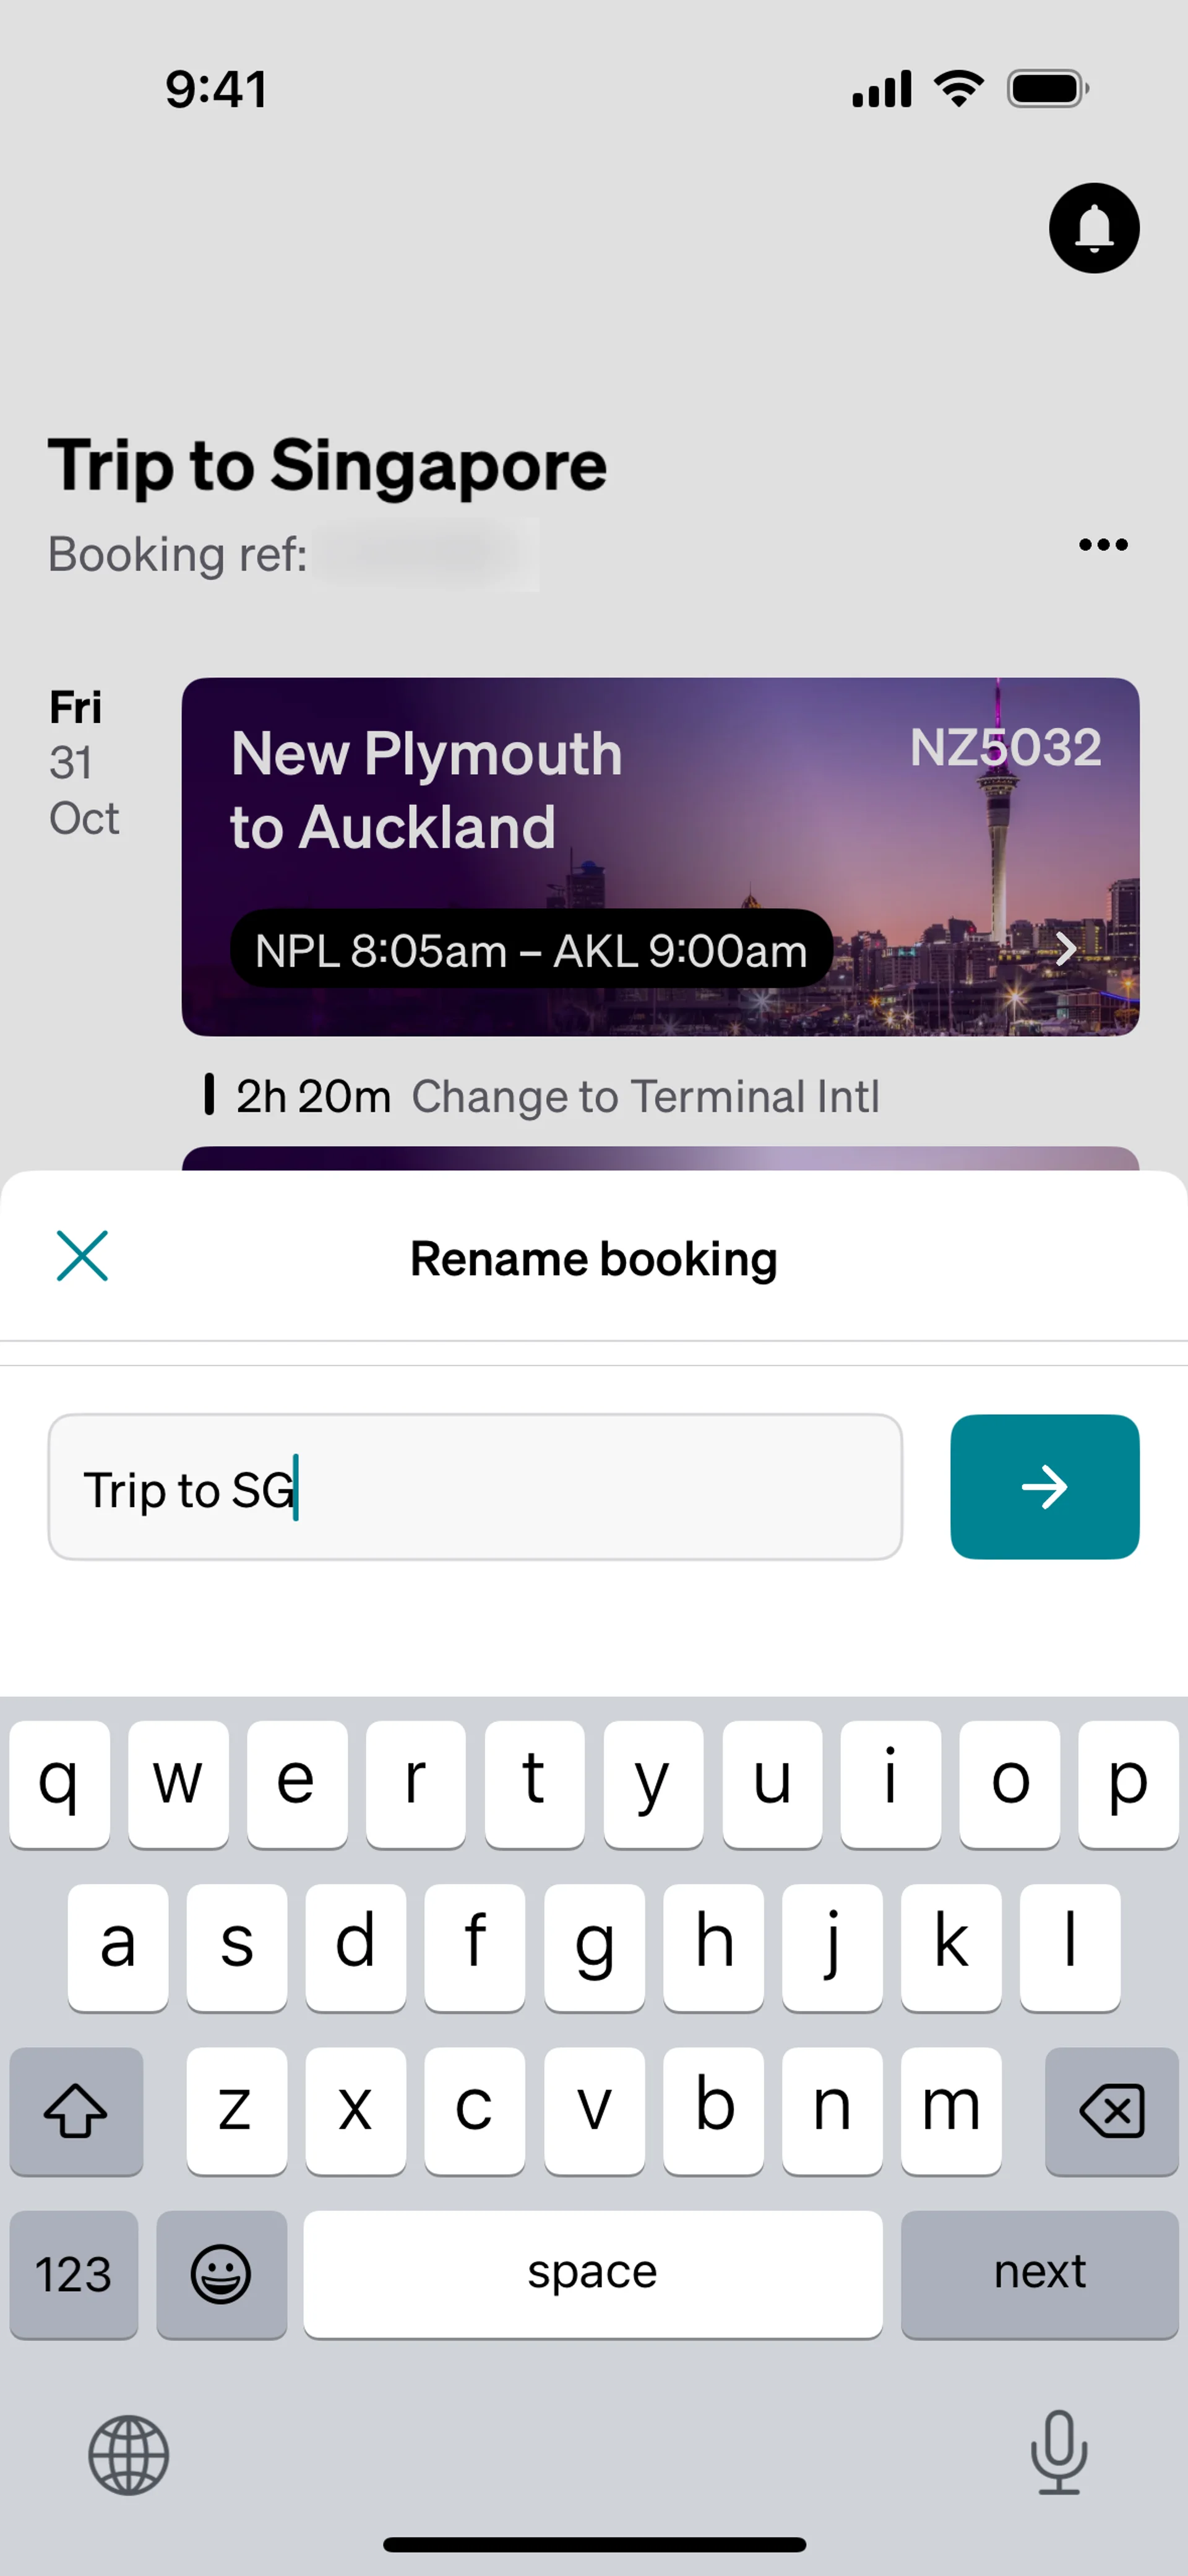Open the three-dot booking options menu
Image resolution: width=1188 pixels, height=2576 pixels.
[x=1102, y=545]
